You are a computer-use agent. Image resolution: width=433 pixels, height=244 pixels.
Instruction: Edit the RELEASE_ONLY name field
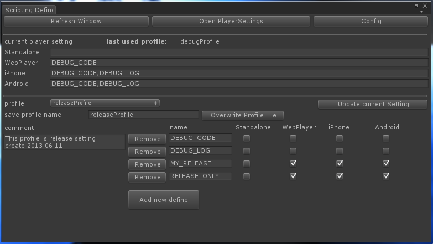(201, 176)
